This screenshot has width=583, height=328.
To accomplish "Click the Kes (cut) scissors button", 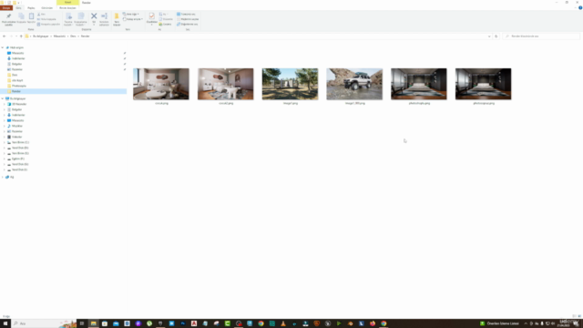I will (41, 15).
